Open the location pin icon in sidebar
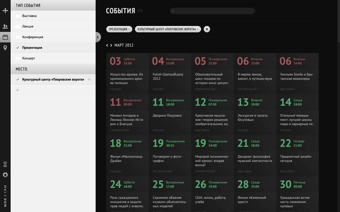 (x=5, y=48)
